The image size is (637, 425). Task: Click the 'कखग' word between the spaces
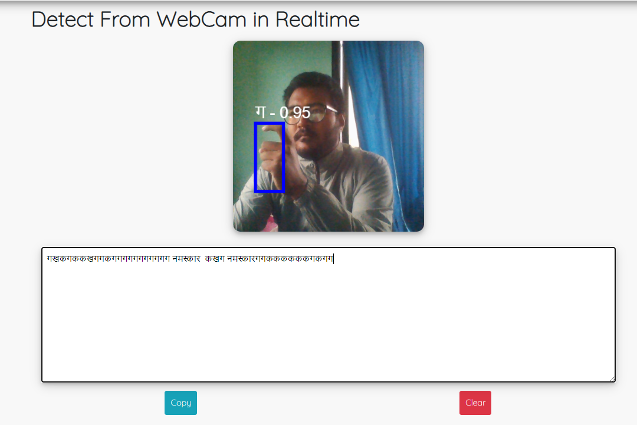pyautogui.click(x=214, y=259)
